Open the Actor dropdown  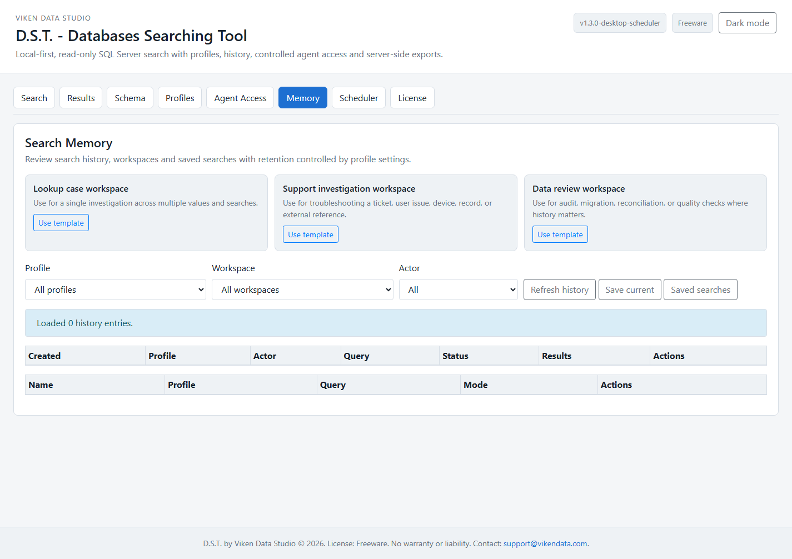tap(459, 290)
